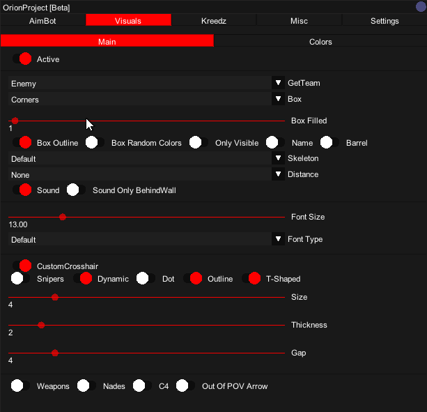Screen dimensions: 427x412
Task: Turn off Box Outline toggle
Action: pyautogui.click(x=22, y=143)
